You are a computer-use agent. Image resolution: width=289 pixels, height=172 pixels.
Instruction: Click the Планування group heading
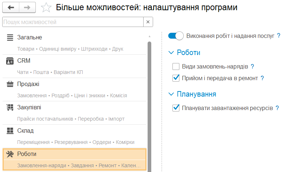pyautogui.click(x=197, y=94)
